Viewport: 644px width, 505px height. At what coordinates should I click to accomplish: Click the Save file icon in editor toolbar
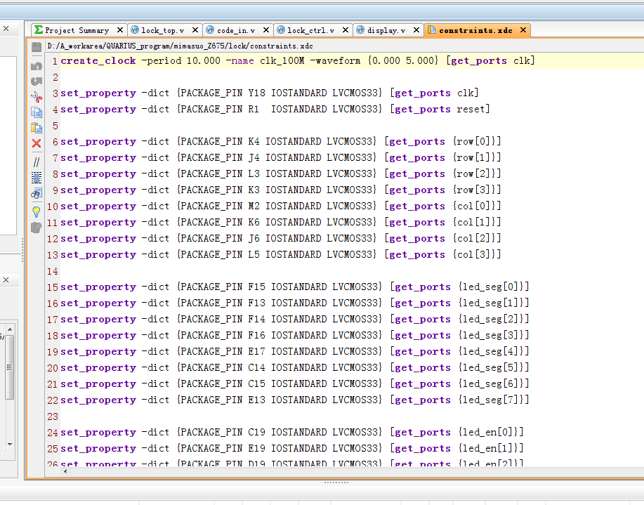click(x=37, y=47)
